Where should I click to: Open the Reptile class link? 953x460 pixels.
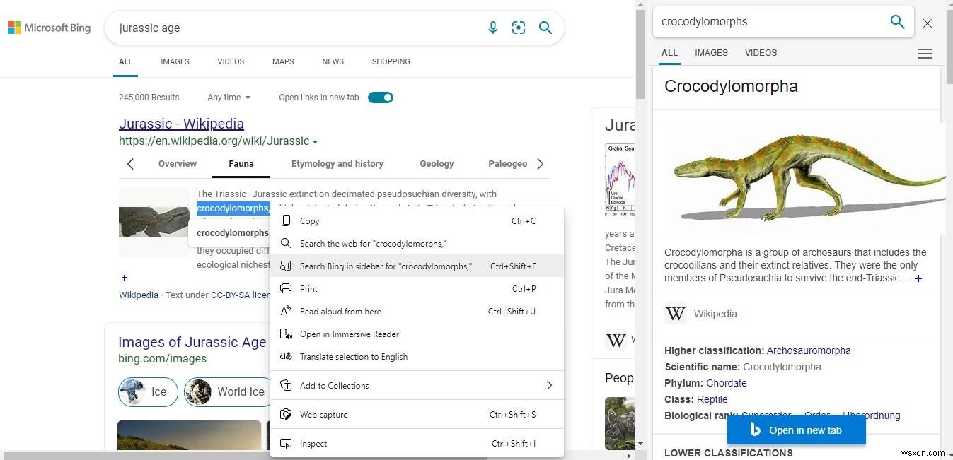pyautogui.click(x=712, y=399)
